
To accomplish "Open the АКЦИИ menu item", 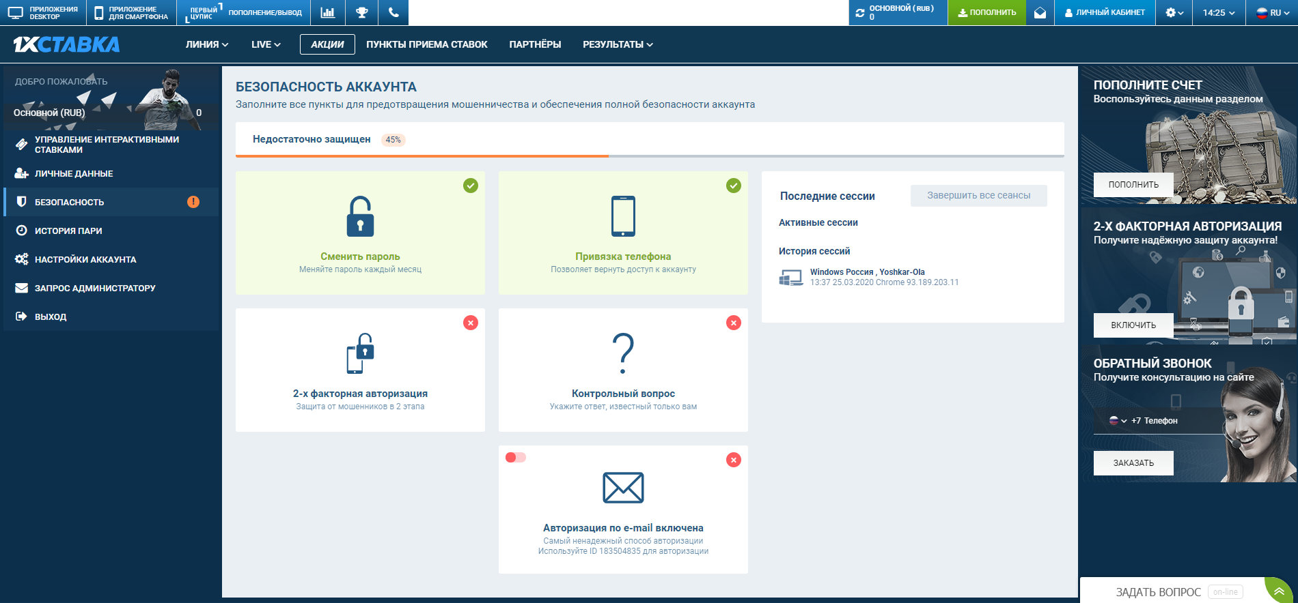I will [x=327, y=44].
